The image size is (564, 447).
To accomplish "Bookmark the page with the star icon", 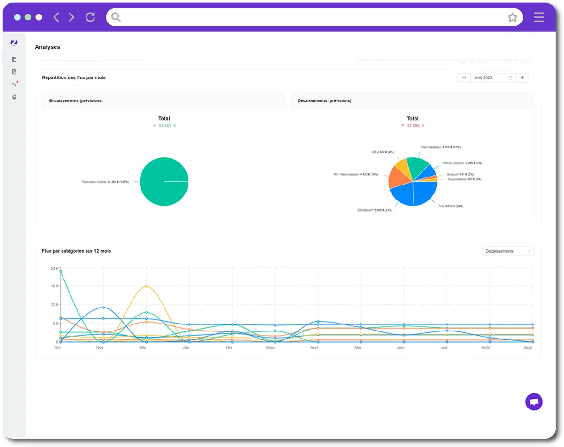I will [512, 17].
